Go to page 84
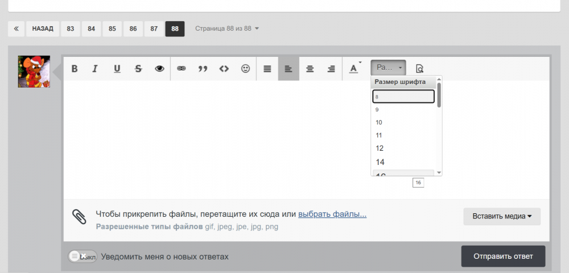569x273 pixels. 92,28
